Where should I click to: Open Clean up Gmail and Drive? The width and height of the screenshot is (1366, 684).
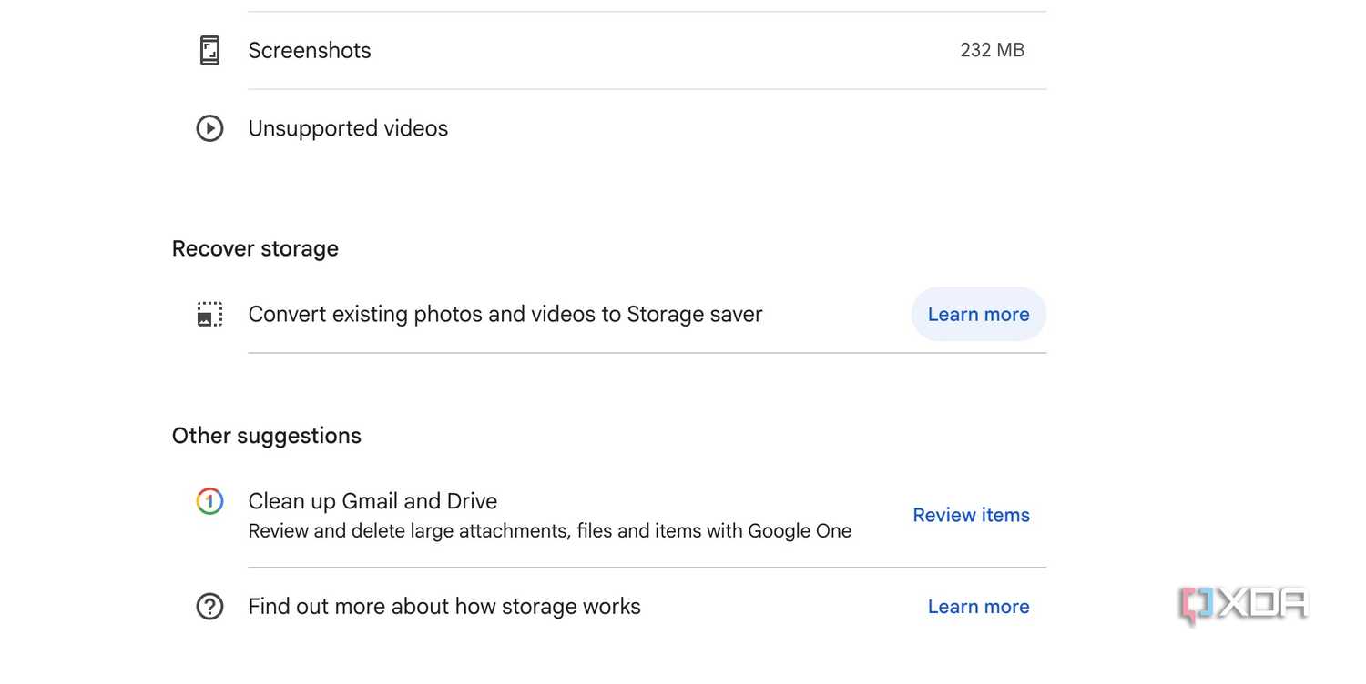tap(372, 501)
